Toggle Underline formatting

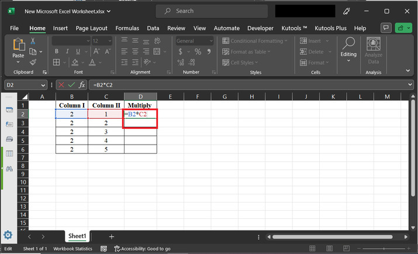(78, 52)
